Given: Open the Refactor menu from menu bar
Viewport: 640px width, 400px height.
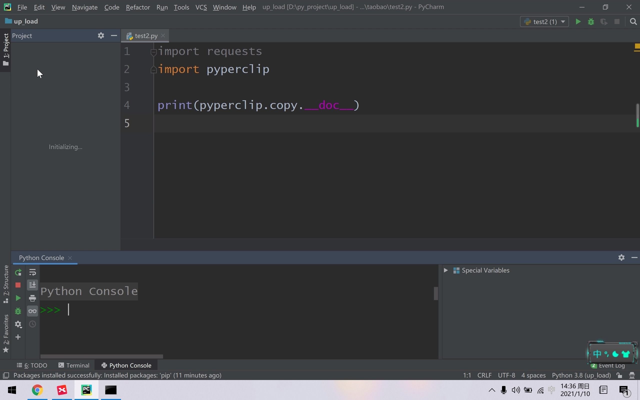Looking at the screenshot, I should coord(138,7).
